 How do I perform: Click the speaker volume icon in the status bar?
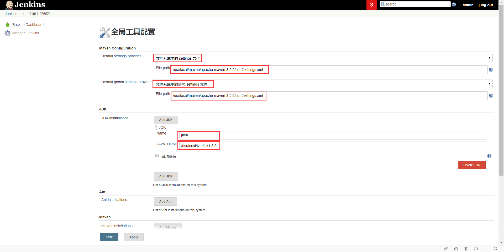(x=476, y=249)
